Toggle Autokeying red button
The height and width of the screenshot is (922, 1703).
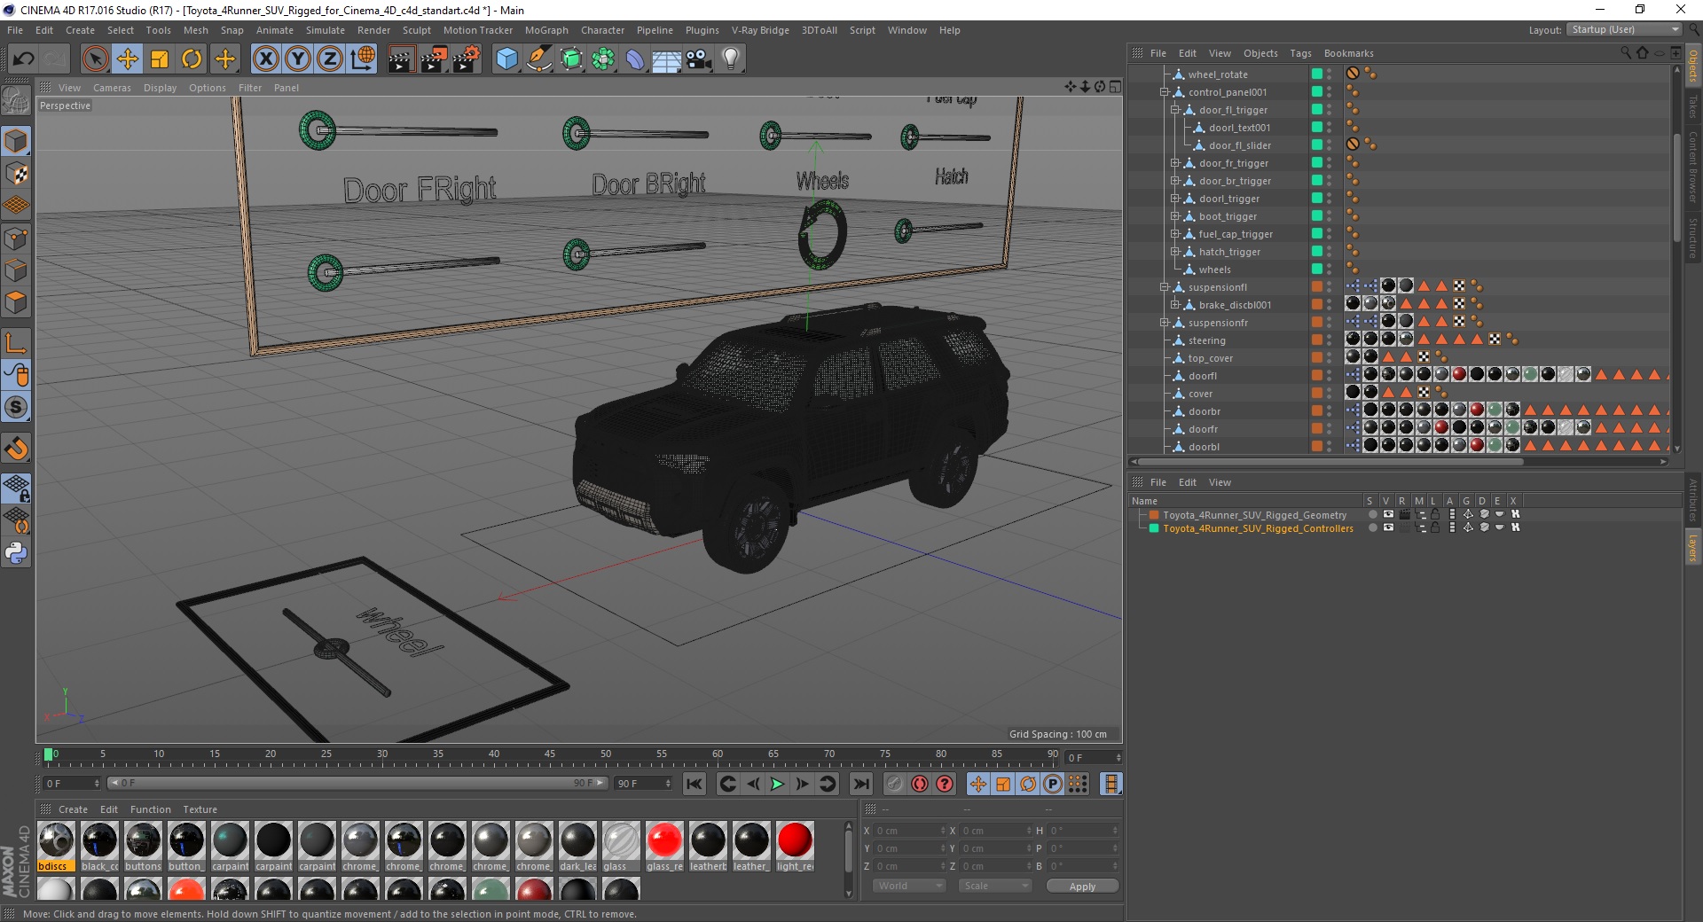pyautogui.click(x=920, y=784)
